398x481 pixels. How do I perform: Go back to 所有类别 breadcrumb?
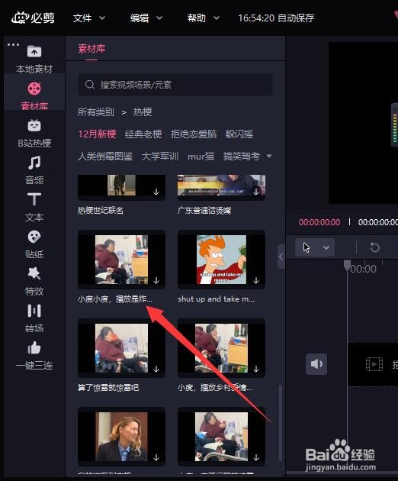(96, 112)
